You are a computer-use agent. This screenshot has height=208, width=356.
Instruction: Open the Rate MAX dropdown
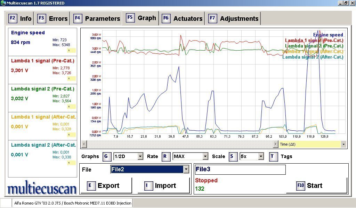pos(205,156)
